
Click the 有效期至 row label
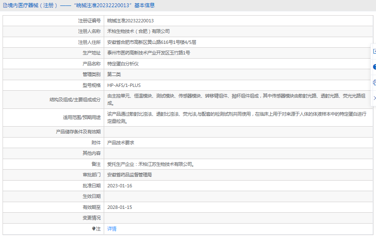[91, 207]
